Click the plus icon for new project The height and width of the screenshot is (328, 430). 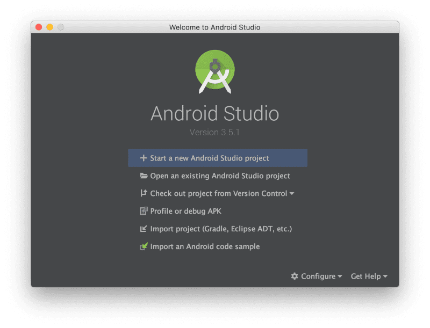pos(143,158)
